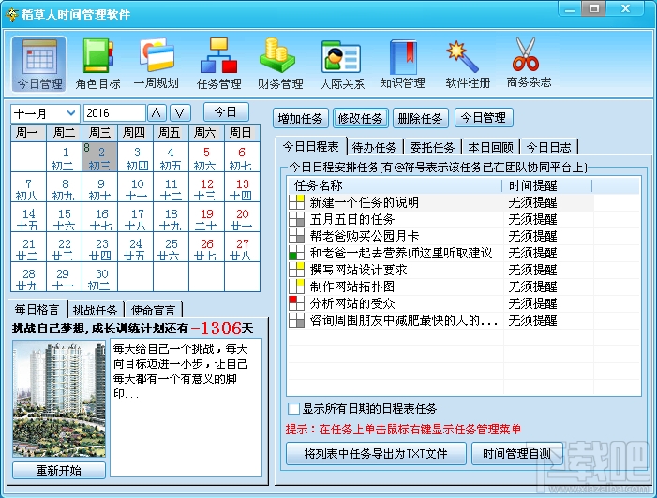
Task: Select the 使命宣言 tab
Action: [153, 310]
